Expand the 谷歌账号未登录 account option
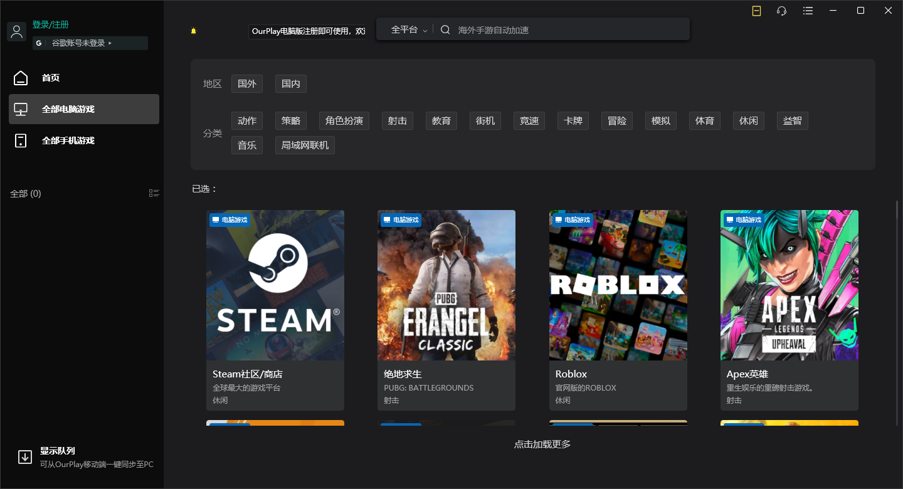 pos(90,43)
